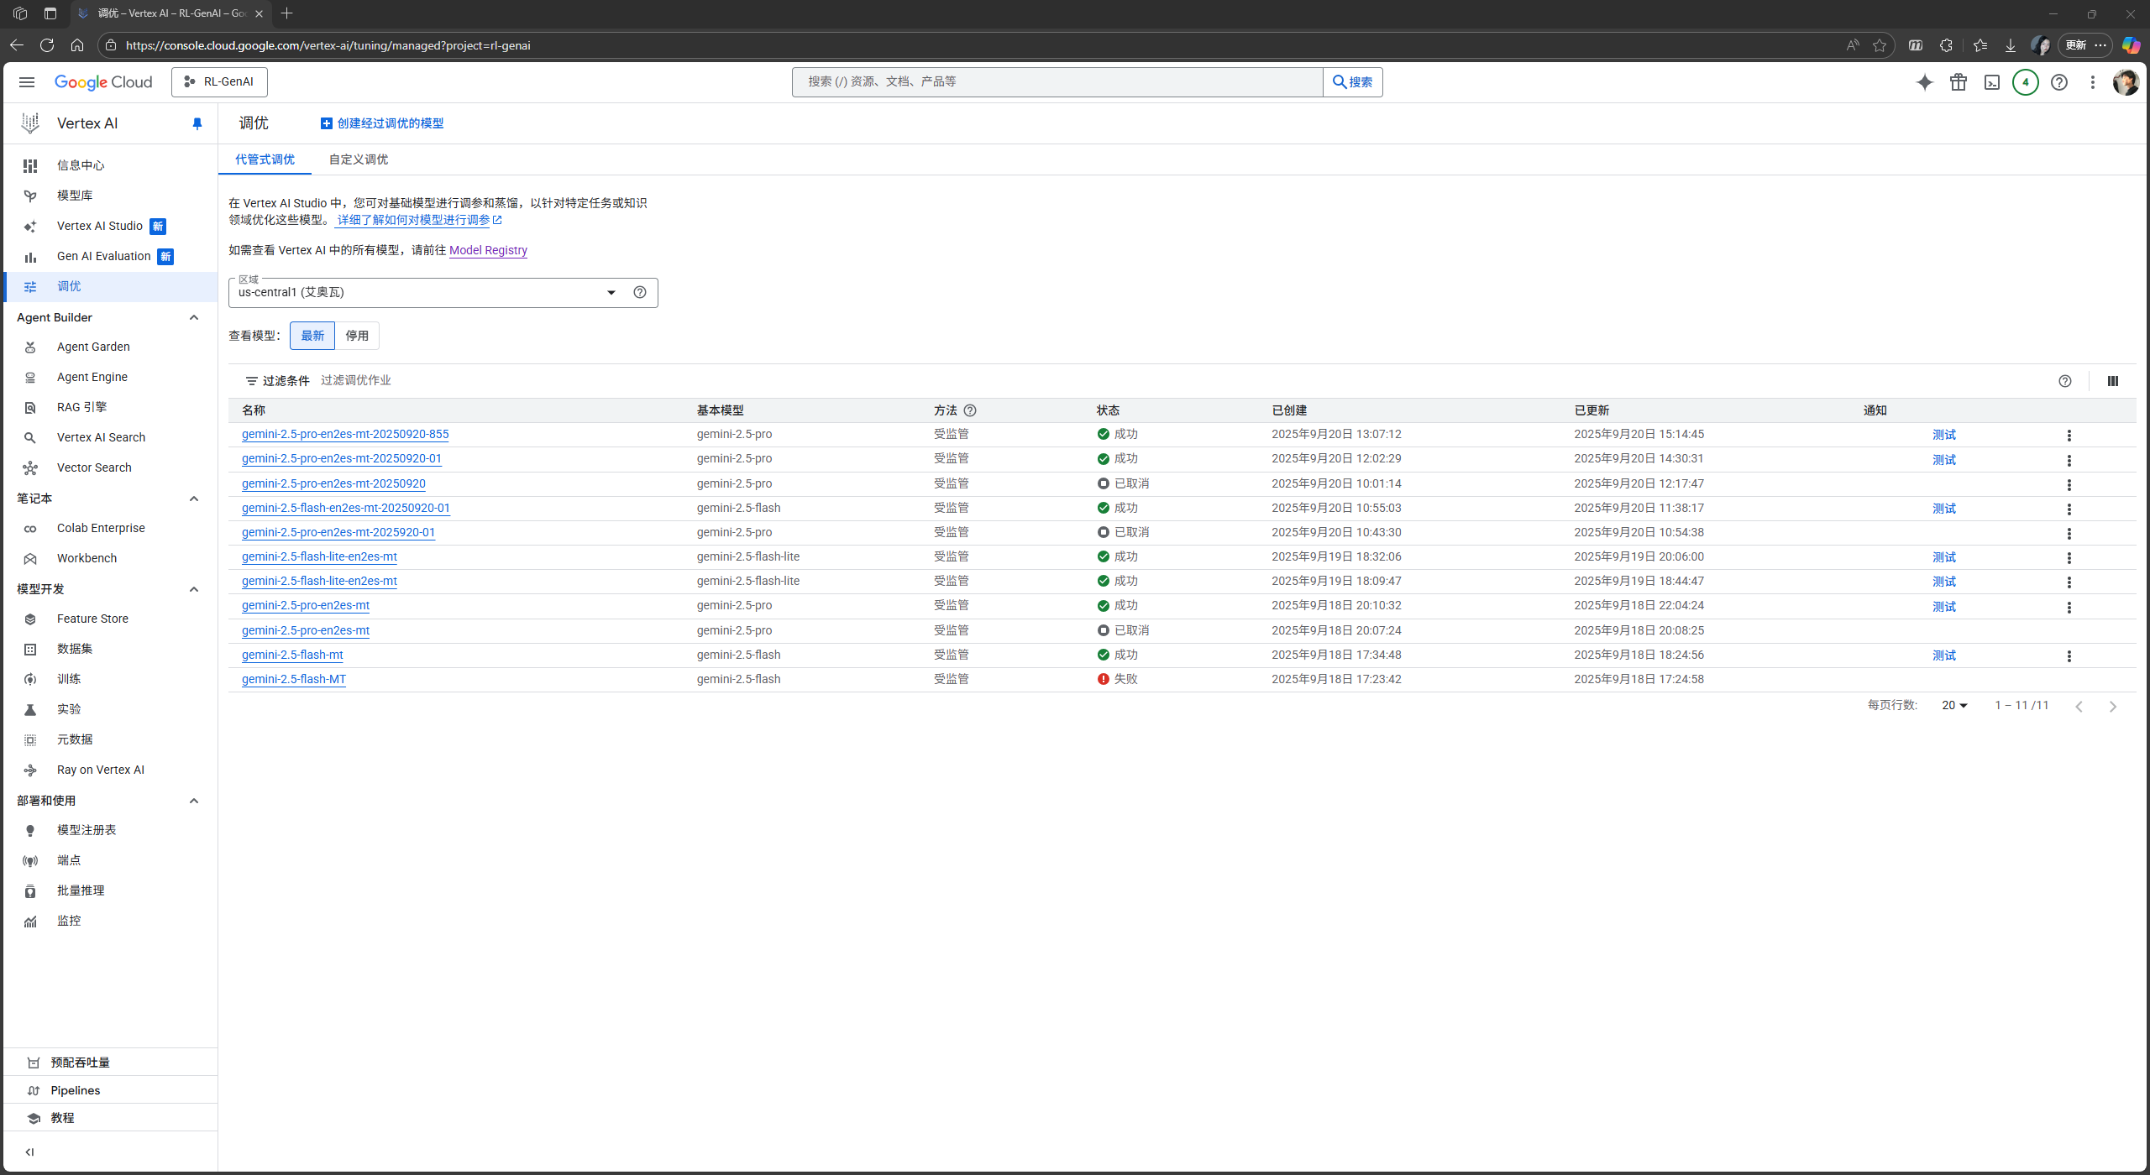The width and height of the screenshot is (2150, 1175).
Task: Click the region help icon
Action: coord(640,292)
